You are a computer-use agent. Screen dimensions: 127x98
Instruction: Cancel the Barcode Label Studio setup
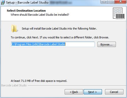click(114, 92)
